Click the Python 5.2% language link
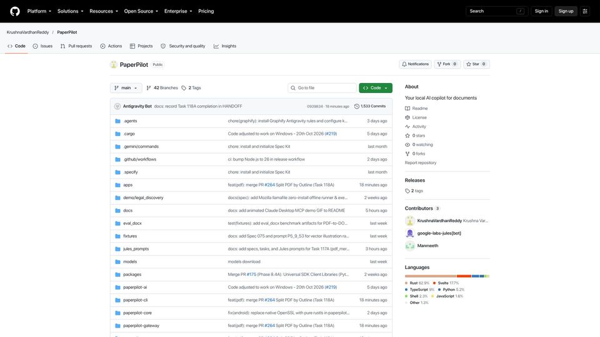Viewport: 600px width, 337px height. point(451,290)
